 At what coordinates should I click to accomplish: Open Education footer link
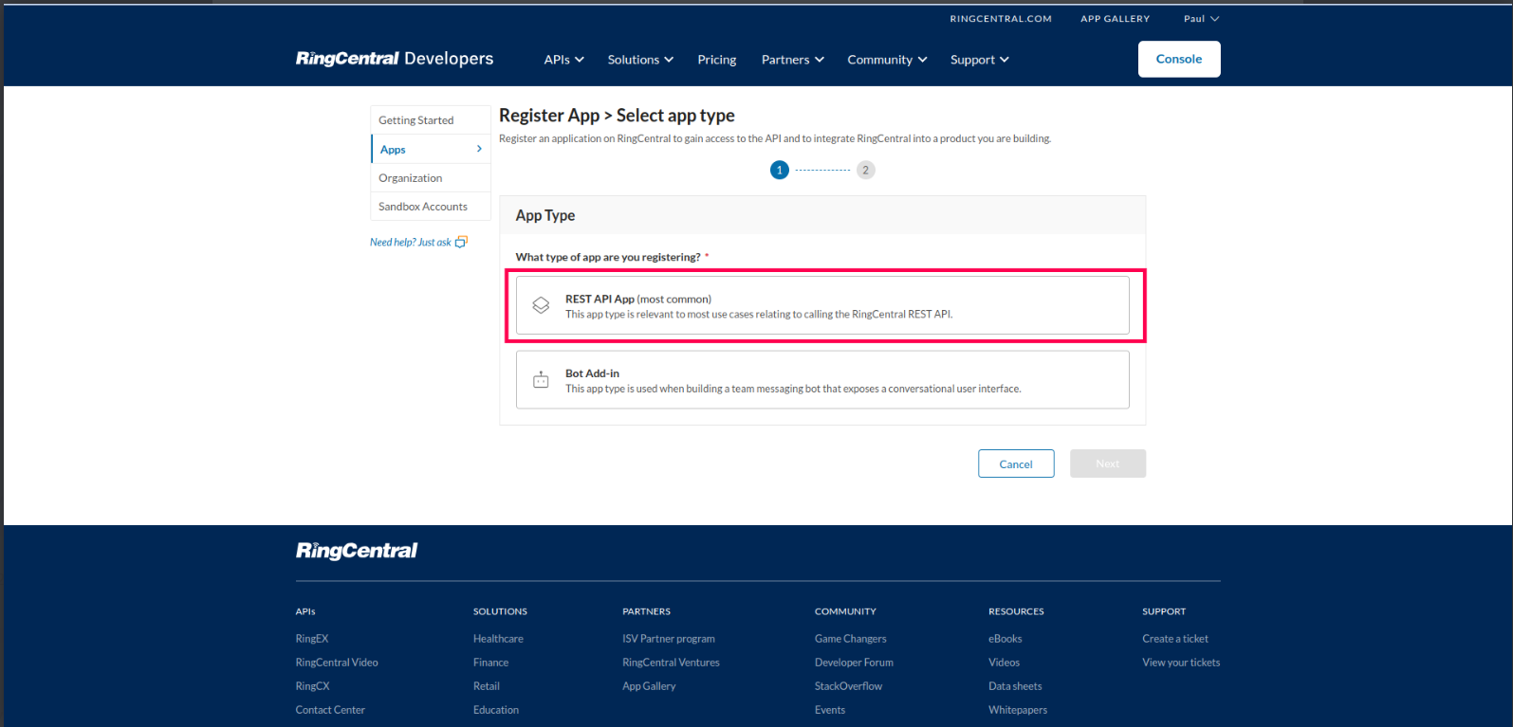pos(496,710)
